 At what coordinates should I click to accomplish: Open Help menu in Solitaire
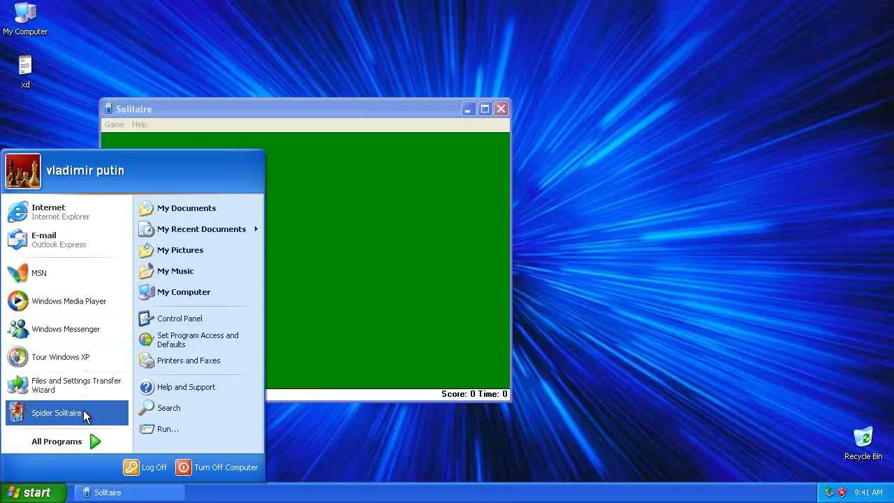click(139, 124)
